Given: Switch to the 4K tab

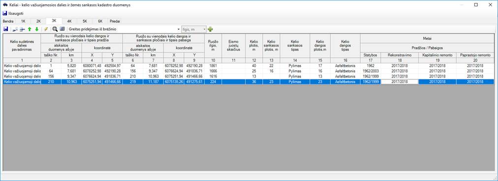Looking at the screenshot, I should click(x=69, y=21).
